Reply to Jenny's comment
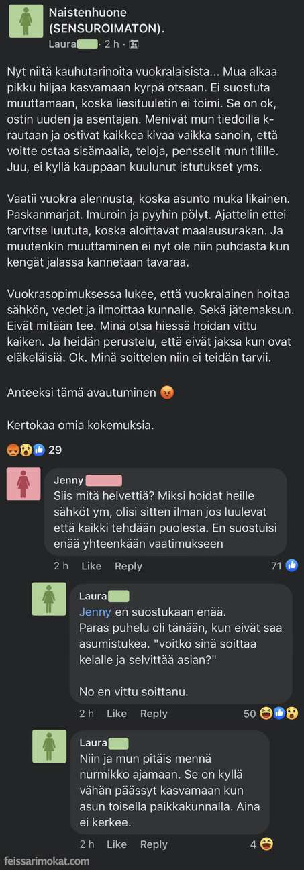The height and width of the screenshot is (870, 304). point(128,566)
